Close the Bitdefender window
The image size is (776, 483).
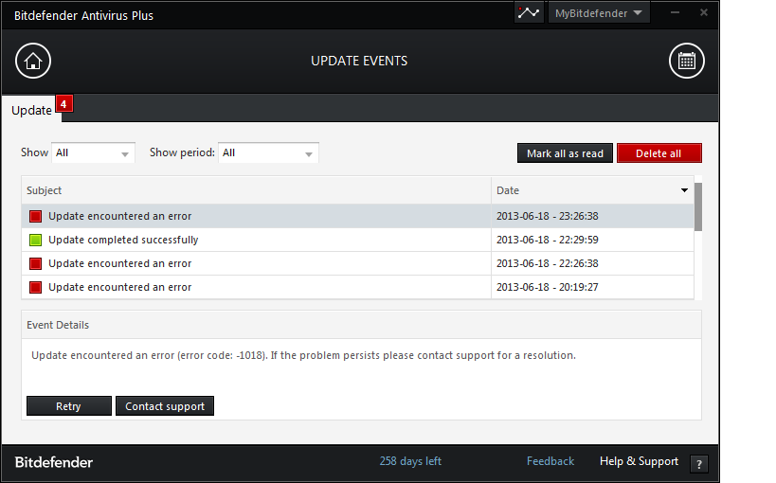tap(703, 12)
